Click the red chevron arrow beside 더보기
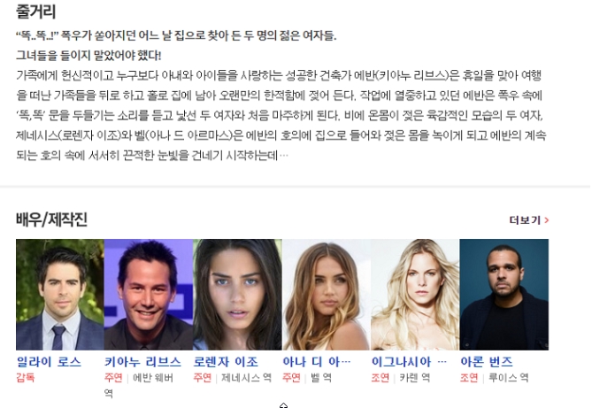The width and height of the screenshot is (592, 408). [x=546, y=219]
